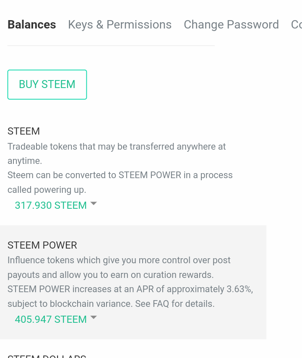Select the partially visible tab after Change Password
Image resolution: width=302 pixels, height=358 pixels.
pos(296,25)
